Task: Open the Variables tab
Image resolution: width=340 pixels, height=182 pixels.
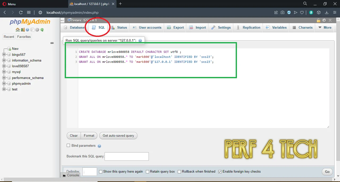Action: coord(276,27)
